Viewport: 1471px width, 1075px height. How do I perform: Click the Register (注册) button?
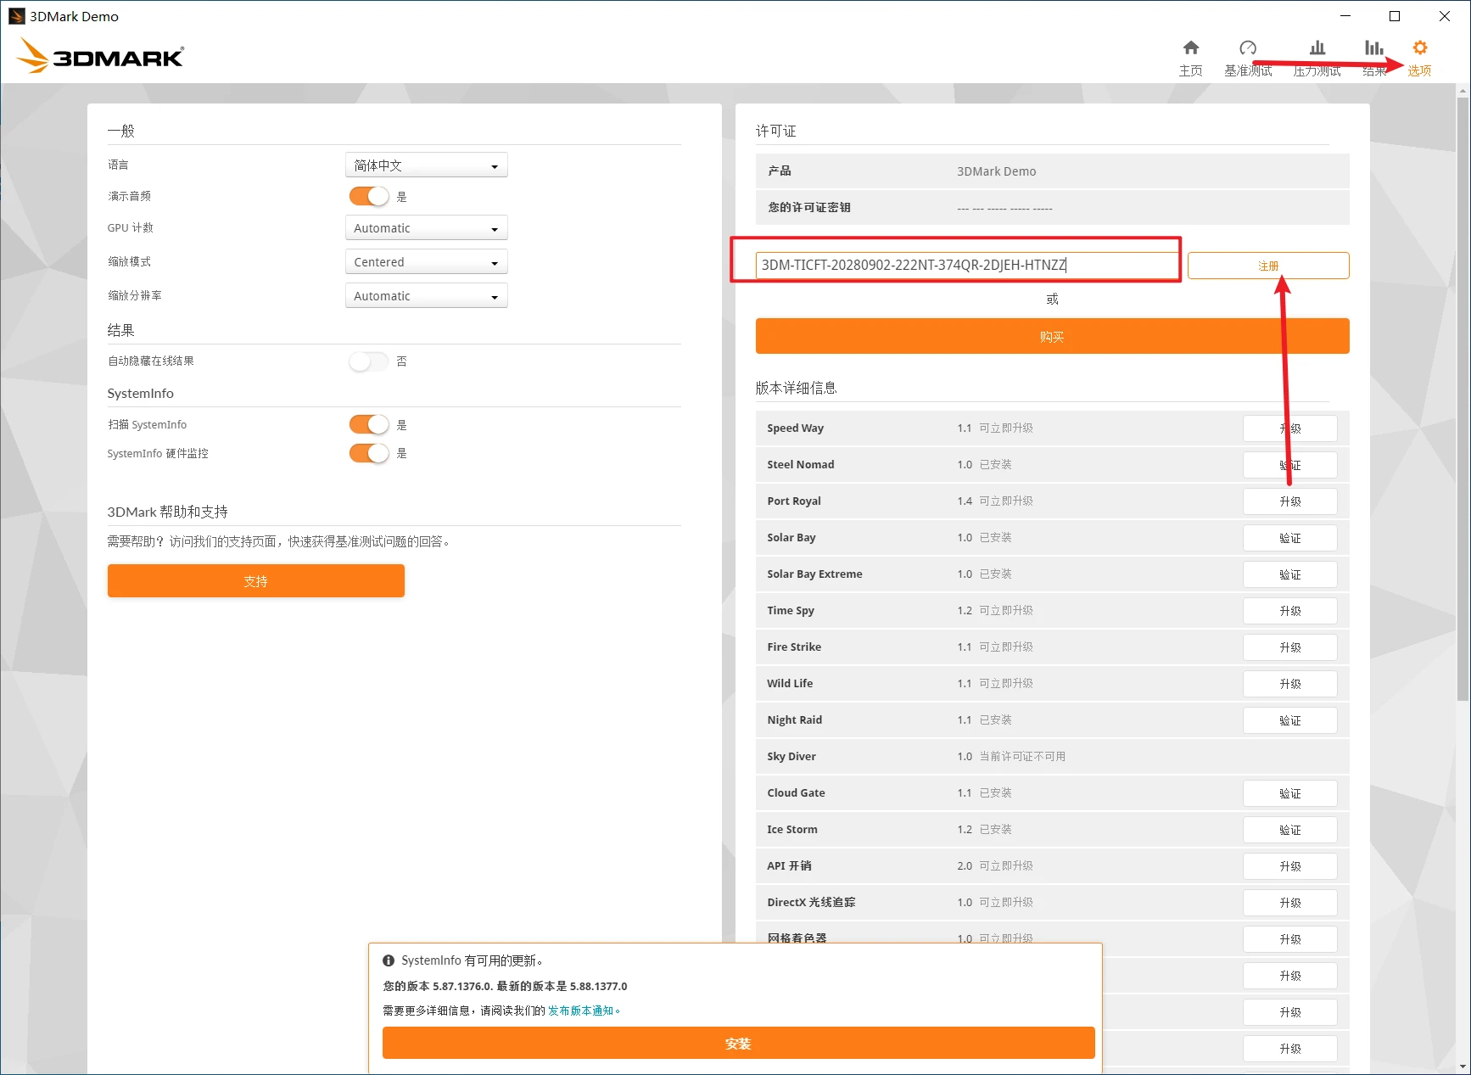1268,266
